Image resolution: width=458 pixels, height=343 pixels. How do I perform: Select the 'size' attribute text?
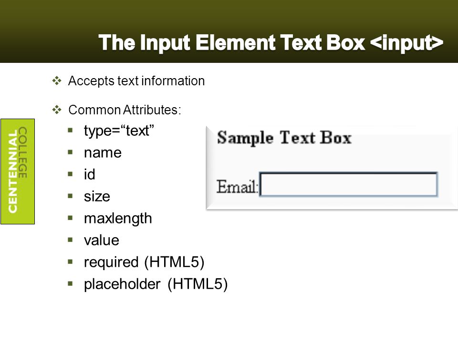pyautogui.click(x=97, y=197)
